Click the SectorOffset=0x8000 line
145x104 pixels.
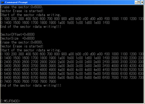[17, 34]
